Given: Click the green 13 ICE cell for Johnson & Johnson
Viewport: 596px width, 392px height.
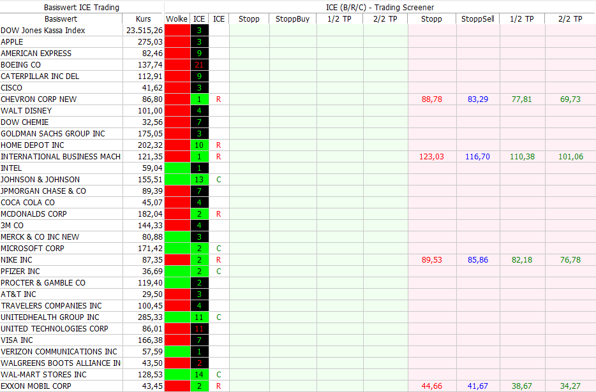Looking at the screenshot, I should pos(199,180).
